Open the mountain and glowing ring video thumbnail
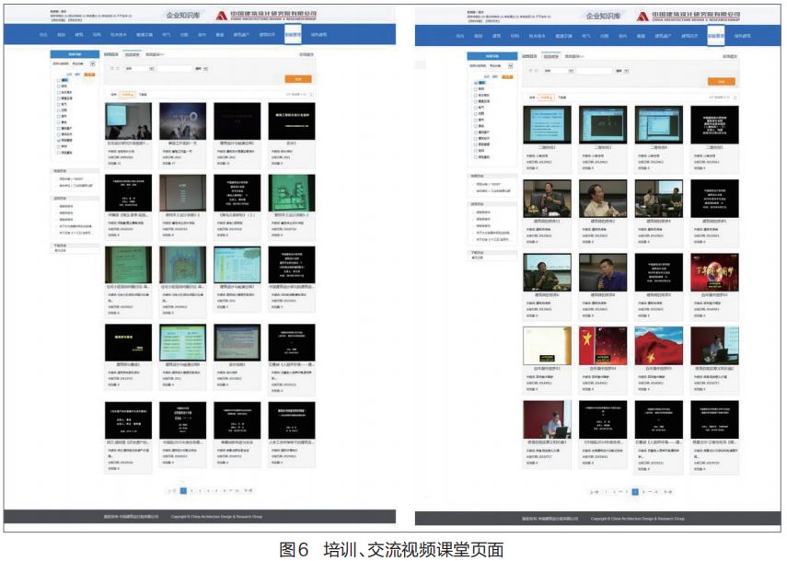Viewport: 787px width, 561px height. pyautogui.click(x=182, y=121)
